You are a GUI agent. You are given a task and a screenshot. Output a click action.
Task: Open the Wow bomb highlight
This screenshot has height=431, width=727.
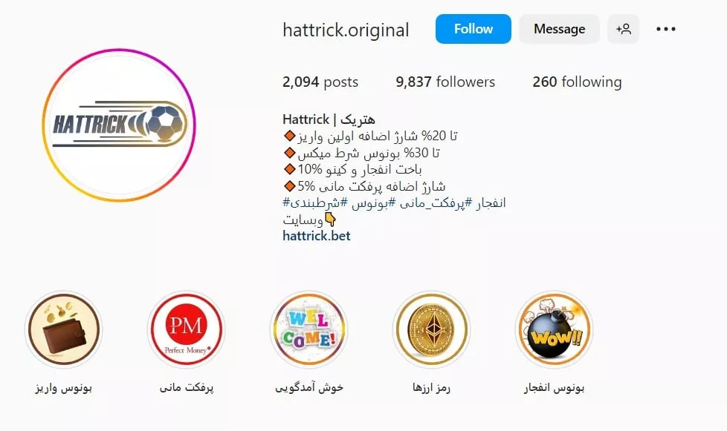[x=554, y=329]
